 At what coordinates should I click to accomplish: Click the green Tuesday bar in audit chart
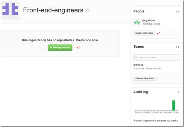174,105
